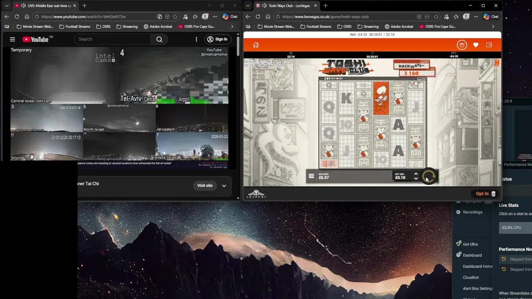
Task: Open OSRS Fire Cape Guide bookmark in YouTube window
Action: pyautogui.click(x=196, y=27)
